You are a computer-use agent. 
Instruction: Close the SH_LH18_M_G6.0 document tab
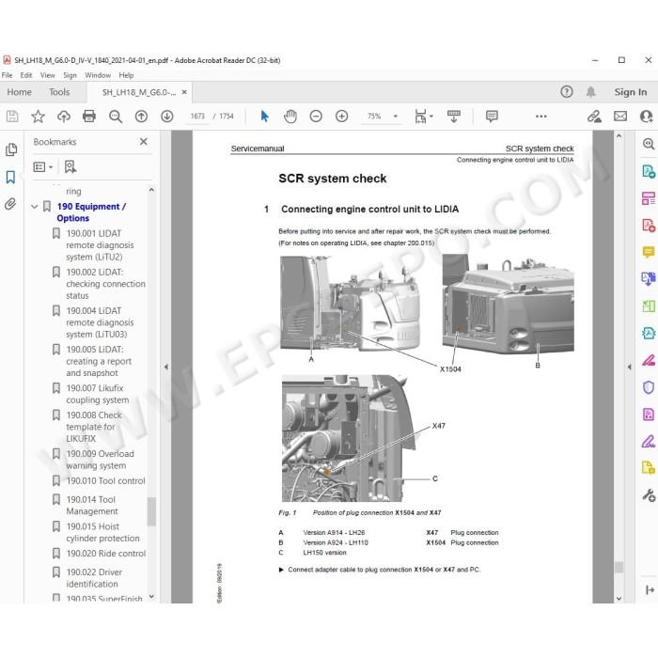coord(184,92)
